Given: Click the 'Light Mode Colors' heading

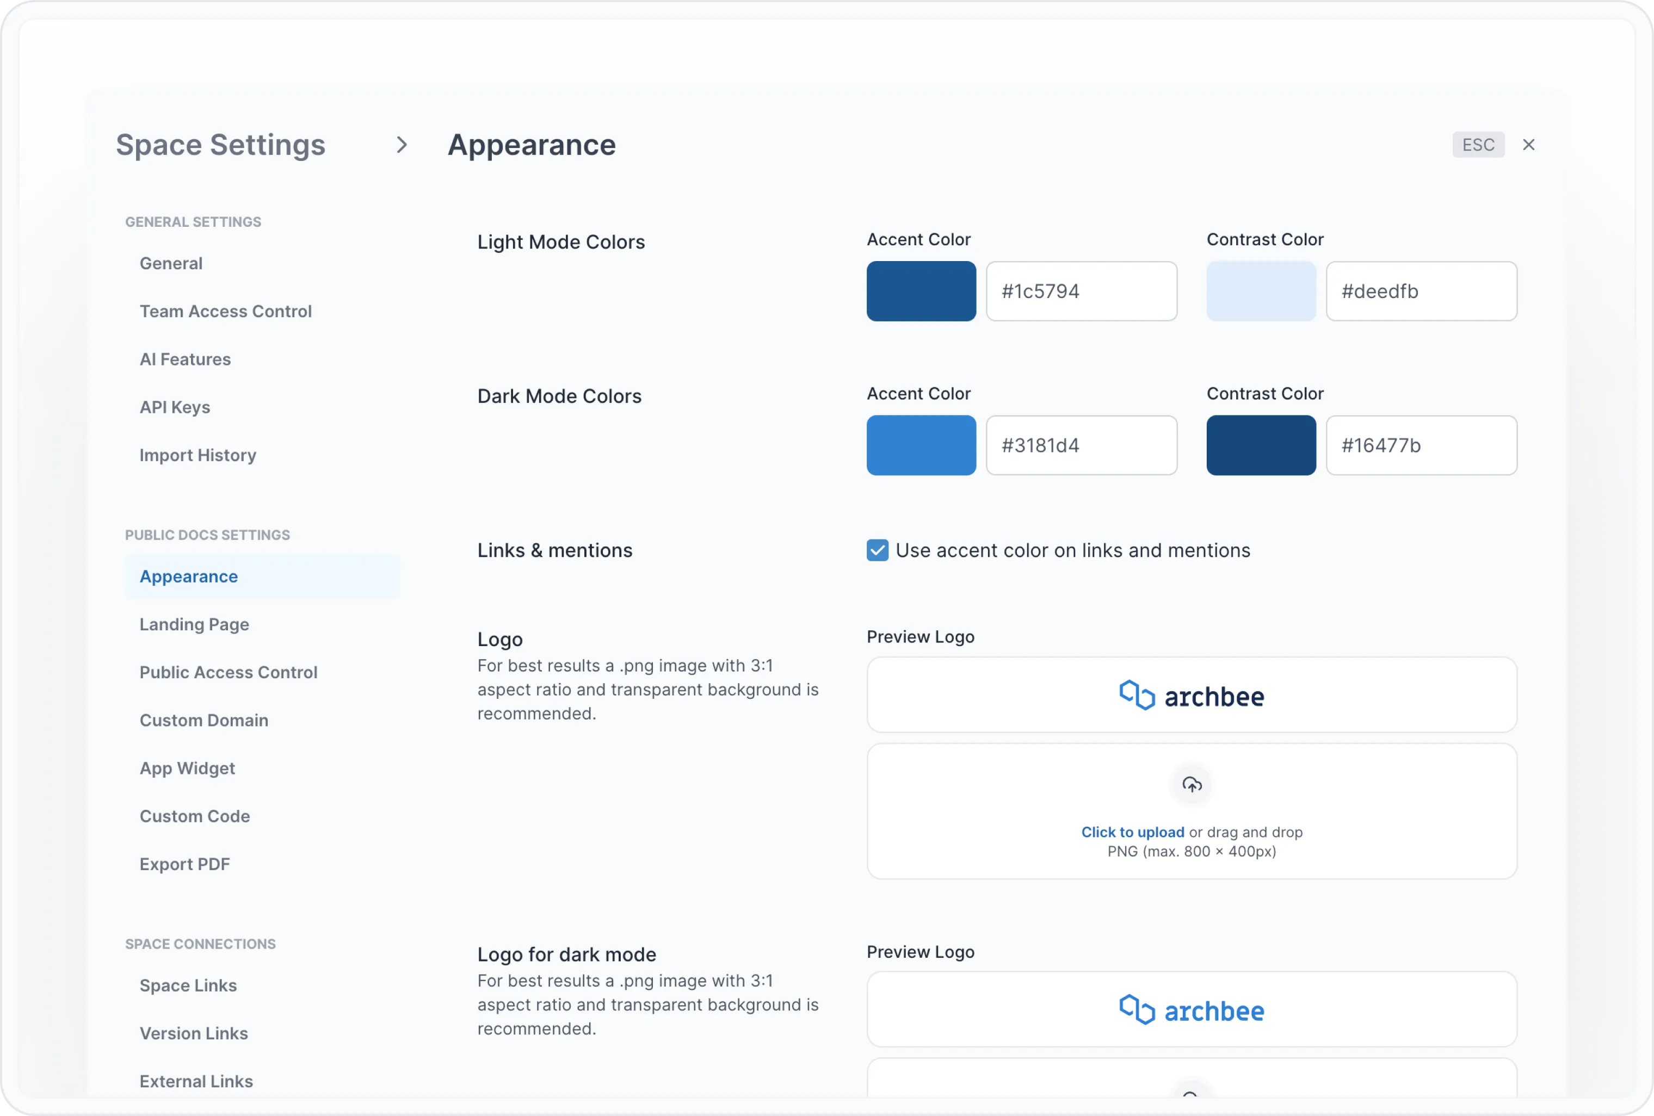Looking at the screenshot, I should pos(561,243).
